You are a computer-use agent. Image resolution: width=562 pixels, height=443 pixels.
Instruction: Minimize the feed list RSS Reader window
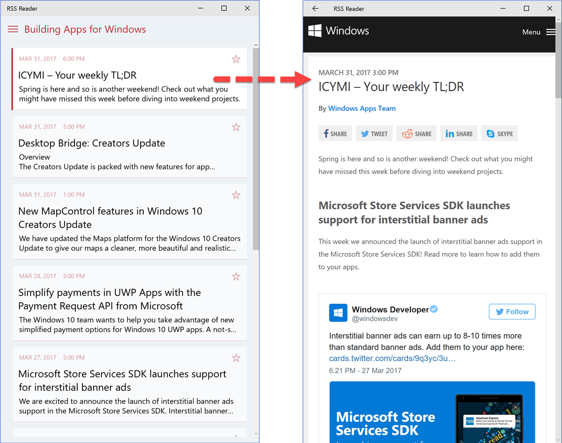pos(200,8)
